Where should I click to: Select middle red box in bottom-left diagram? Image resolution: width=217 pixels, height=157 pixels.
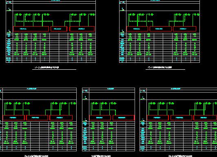tap(37, 118)
